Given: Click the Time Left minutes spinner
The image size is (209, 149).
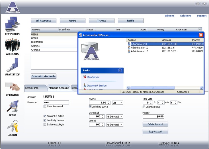Looking at the screenshot, I should (163, 102).
